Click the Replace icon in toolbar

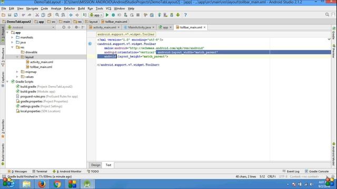63,15
